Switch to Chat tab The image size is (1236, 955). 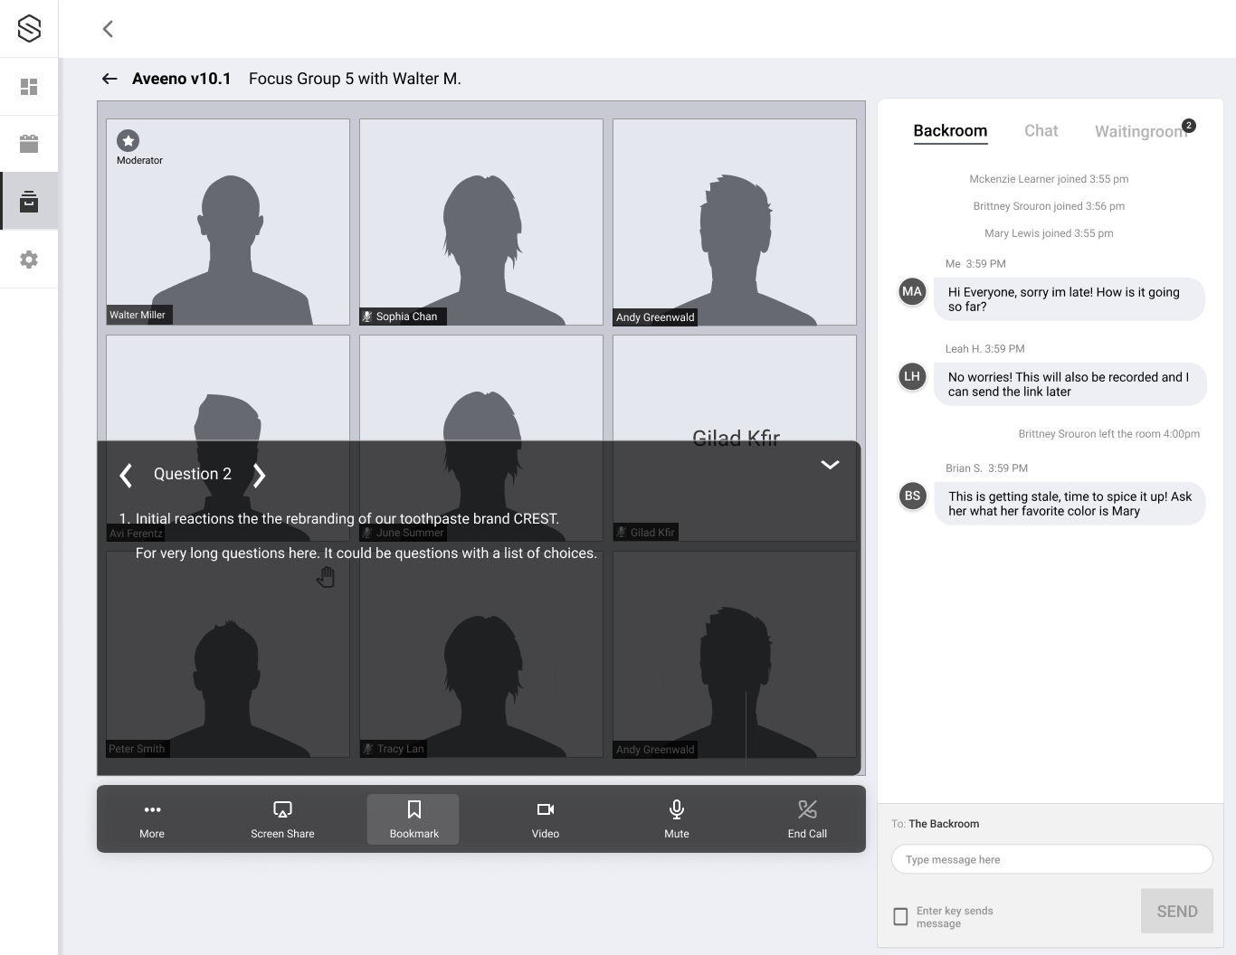click(1041, 131)
